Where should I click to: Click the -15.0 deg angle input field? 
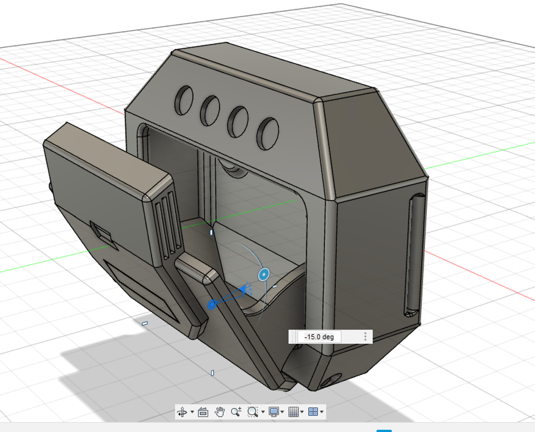click(x=319, y=337)
